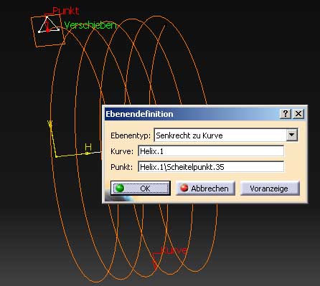Click the green sphere icon on OK
Image resolution: width=320 pixels, height=286 pixels.
tap(120, 188)
